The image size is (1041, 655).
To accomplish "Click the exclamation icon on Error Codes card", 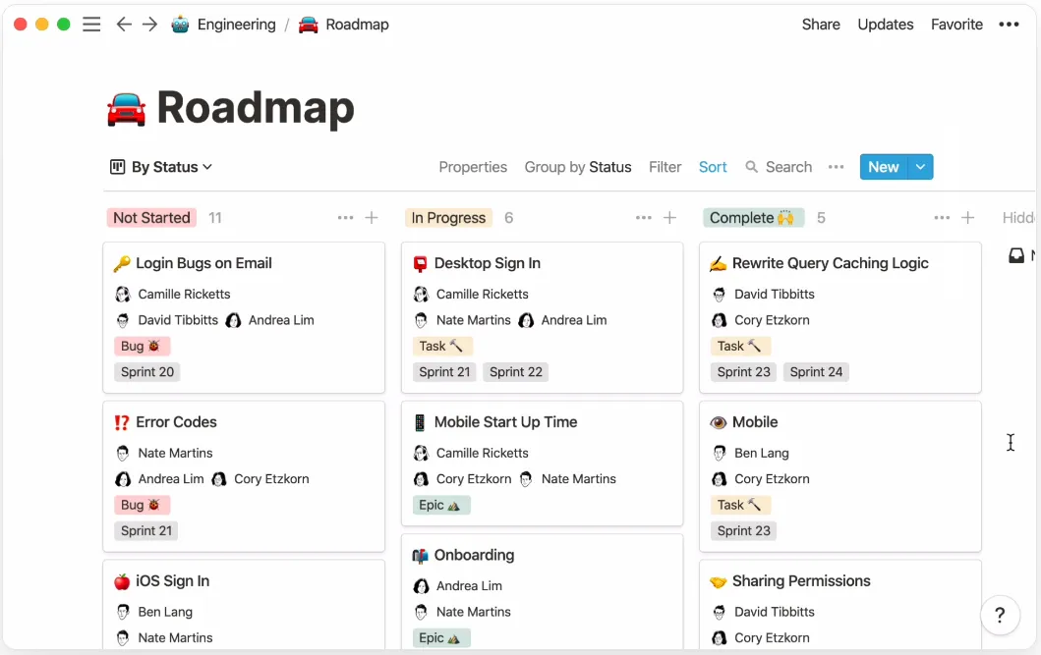I will tap(122, 422).
